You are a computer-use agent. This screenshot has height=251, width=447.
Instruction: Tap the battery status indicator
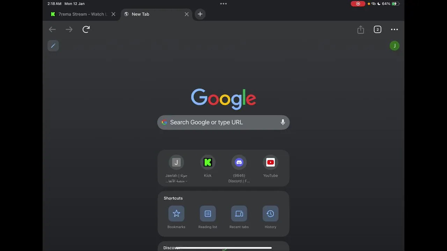point(396,4)
